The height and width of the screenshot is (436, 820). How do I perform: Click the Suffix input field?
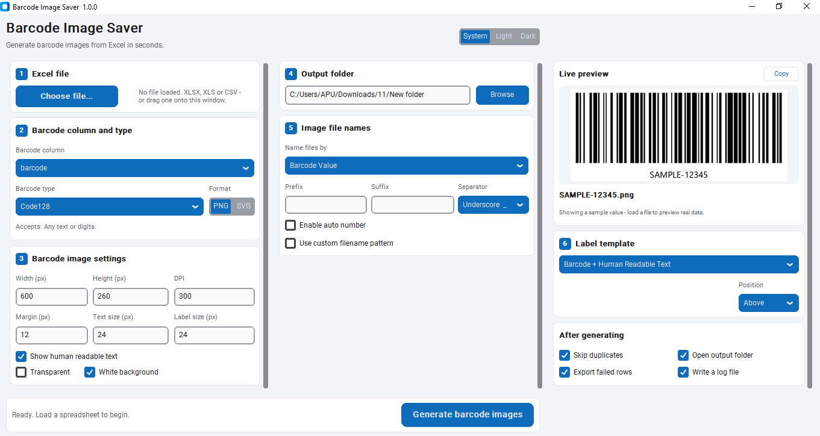pyautogui.click(x=413, y=205)
